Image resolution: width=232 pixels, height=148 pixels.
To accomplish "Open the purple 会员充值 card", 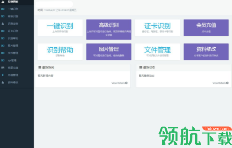I will coord(206,28).
